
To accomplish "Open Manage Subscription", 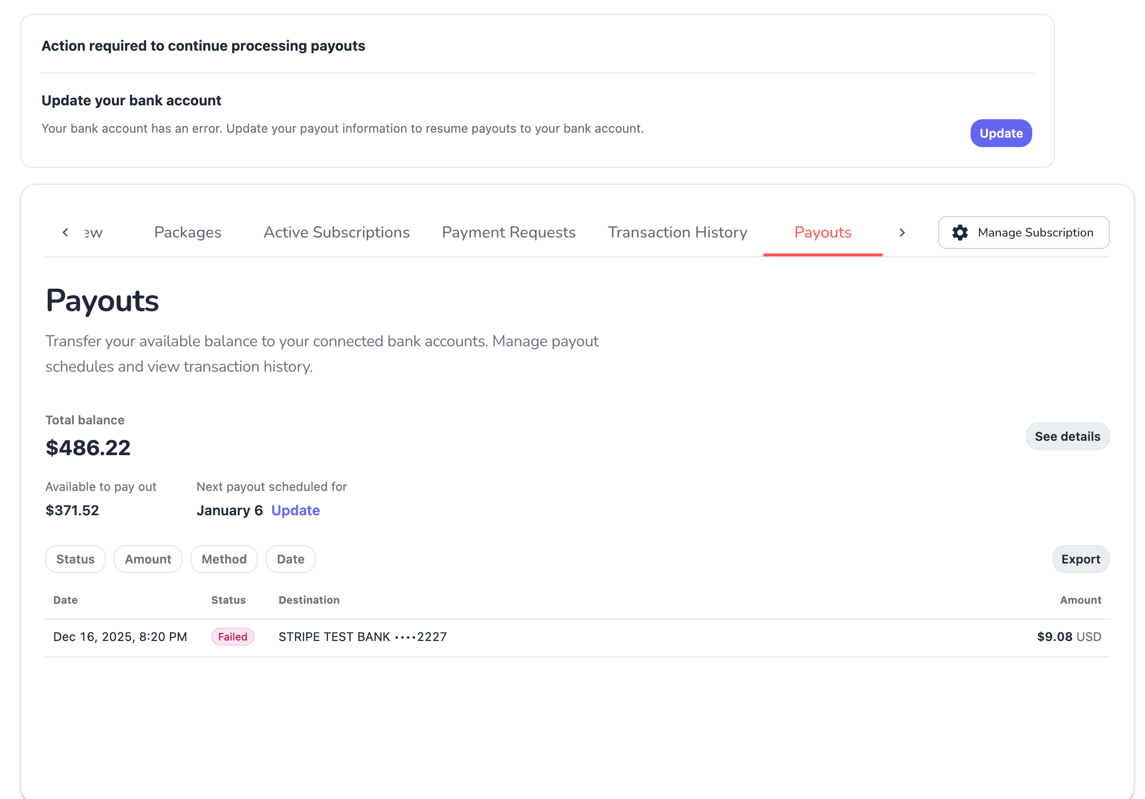I will pos(1023,233).
